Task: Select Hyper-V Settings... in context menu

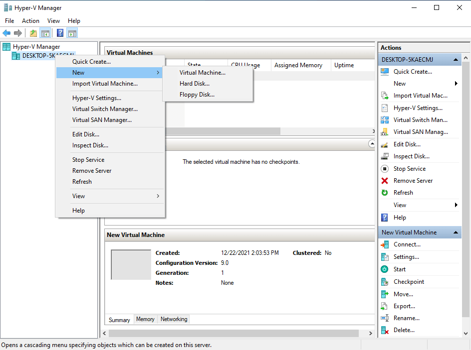Action: (110, 98)
